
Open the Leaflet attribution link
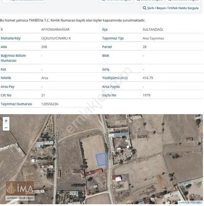(182, 202)
